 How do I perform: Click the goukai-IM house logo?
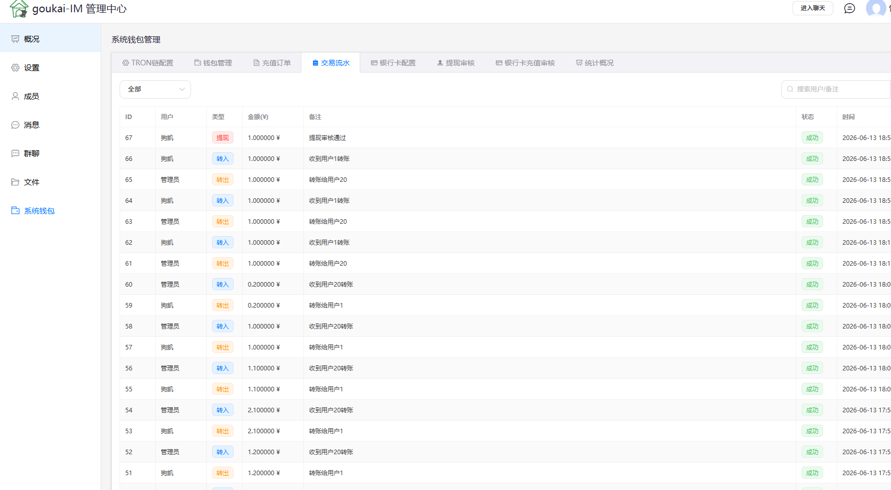tap(19, 9)
